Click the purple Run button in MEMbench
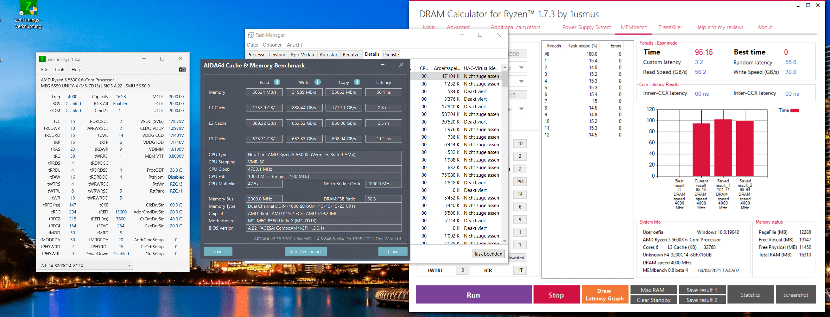The image size is (830, 317). pyautogui.click(x=473, y=295)
